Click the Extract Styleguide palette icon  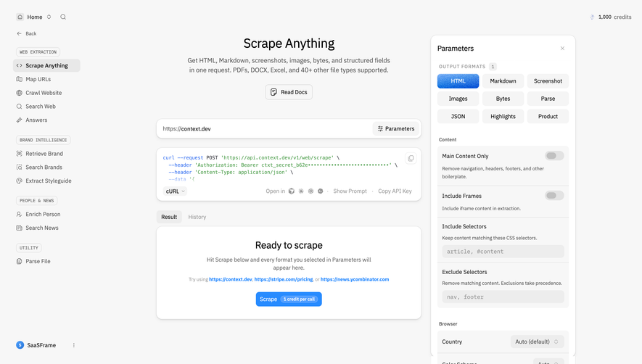tap(20, 181)
